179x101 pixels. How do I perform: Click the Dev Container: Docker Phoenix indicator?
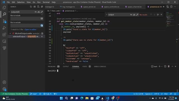click(15, 94)
